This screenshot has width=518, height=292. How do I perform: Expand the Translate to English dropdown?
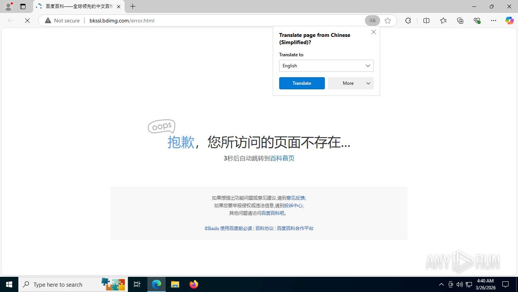click(326, 66)
